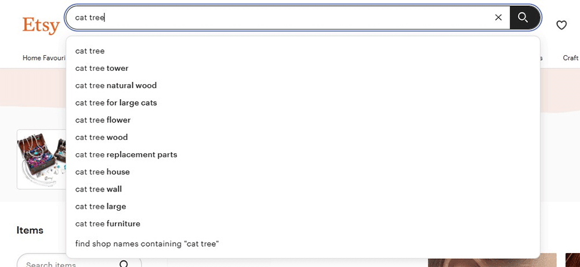Pick 'cat tree large' suggestion
Screen dimensions: 580x267
click(101, 207)
